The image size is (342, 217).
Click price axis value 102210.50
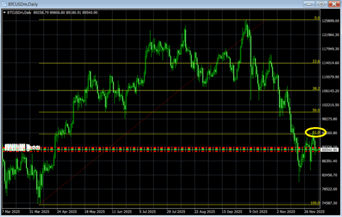click(x=331, y=105)
